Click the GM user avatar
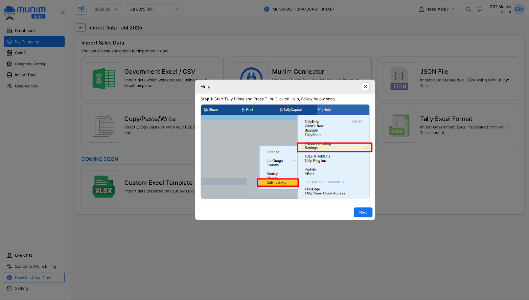This screenshot has height=300, width=529. click(519, 9)
